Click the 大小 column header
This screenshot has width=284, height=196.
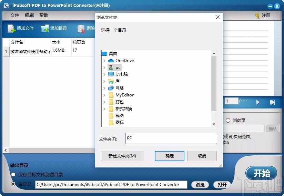point(61,42)
